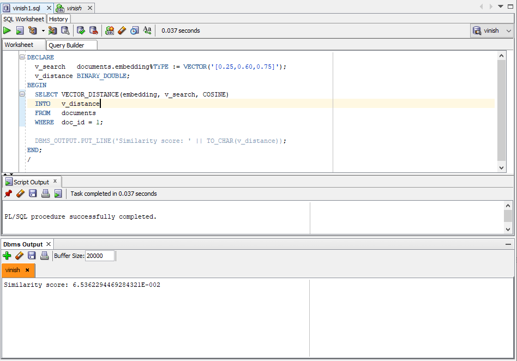Maximize the editor panel with the square icon

[510, 7]
